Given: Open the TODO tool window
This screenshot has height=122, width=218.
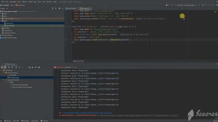Looking at the screenshot, I should point(16,121).
